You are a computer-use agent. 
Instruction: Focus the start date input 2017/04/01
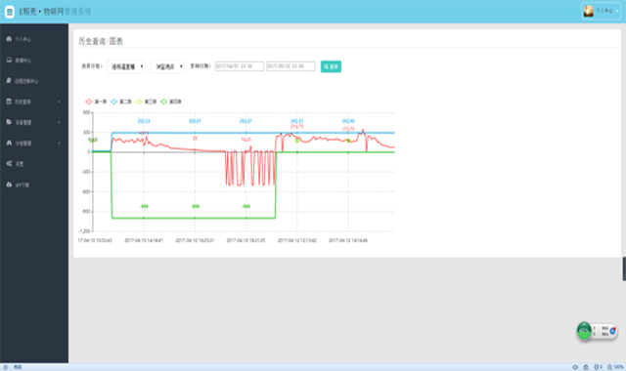(240, 66)
